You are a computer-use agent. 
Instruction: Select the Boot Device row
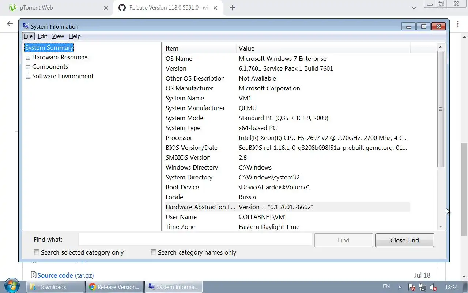(287, 187)
